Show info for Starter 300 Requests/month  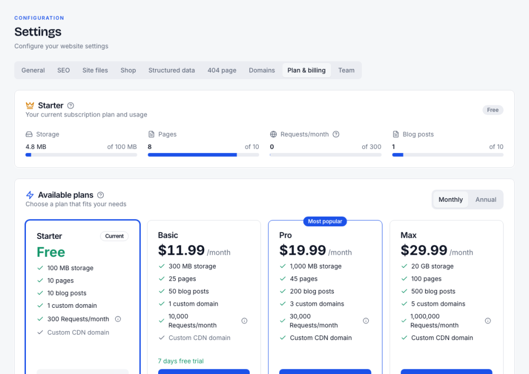point(118,319)
